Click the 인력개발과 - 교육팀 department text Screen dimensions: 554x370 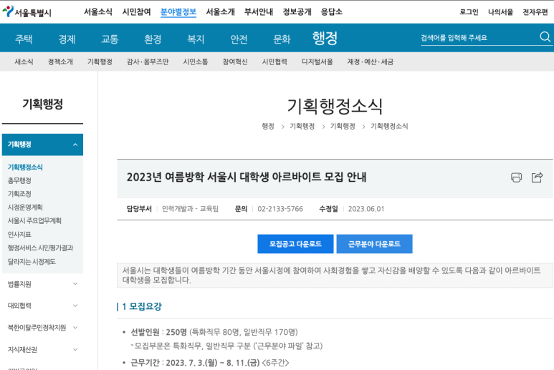190,209
